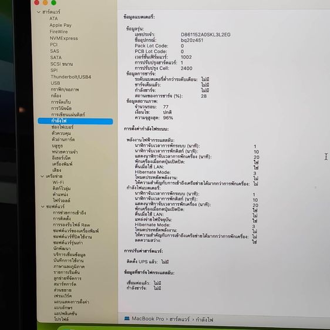Select the PCI sidebar item

pyautogui.click(x=53, y=45)
